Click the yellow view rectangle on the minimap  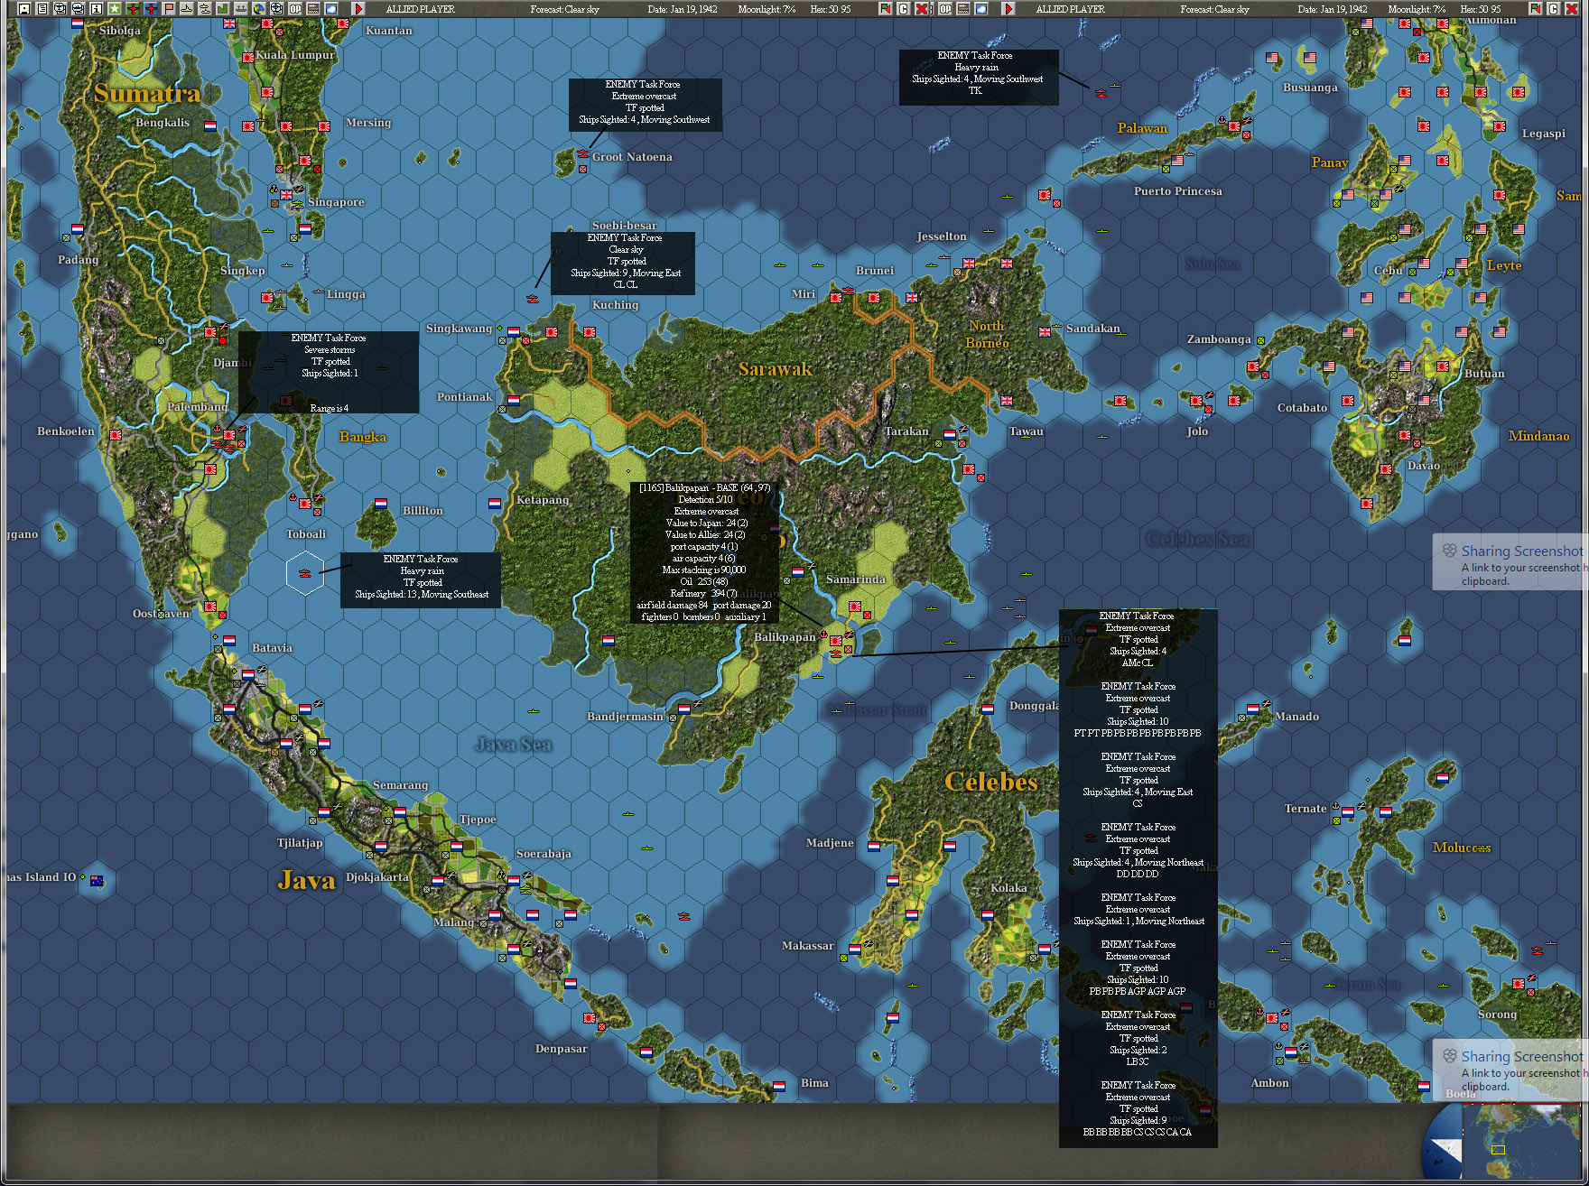[x=1498, y=1150]
